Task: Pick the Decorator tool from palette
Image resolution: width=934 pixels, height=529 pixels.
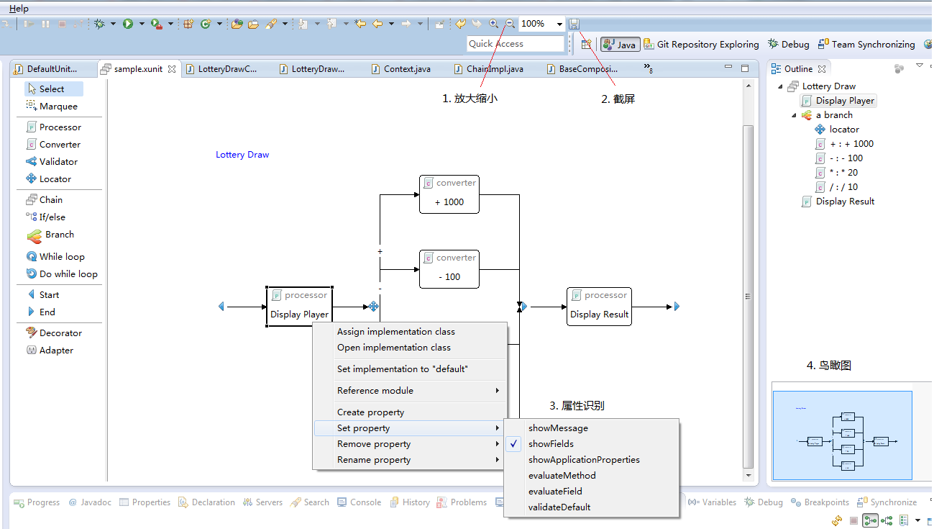Action: pos(54,333)
